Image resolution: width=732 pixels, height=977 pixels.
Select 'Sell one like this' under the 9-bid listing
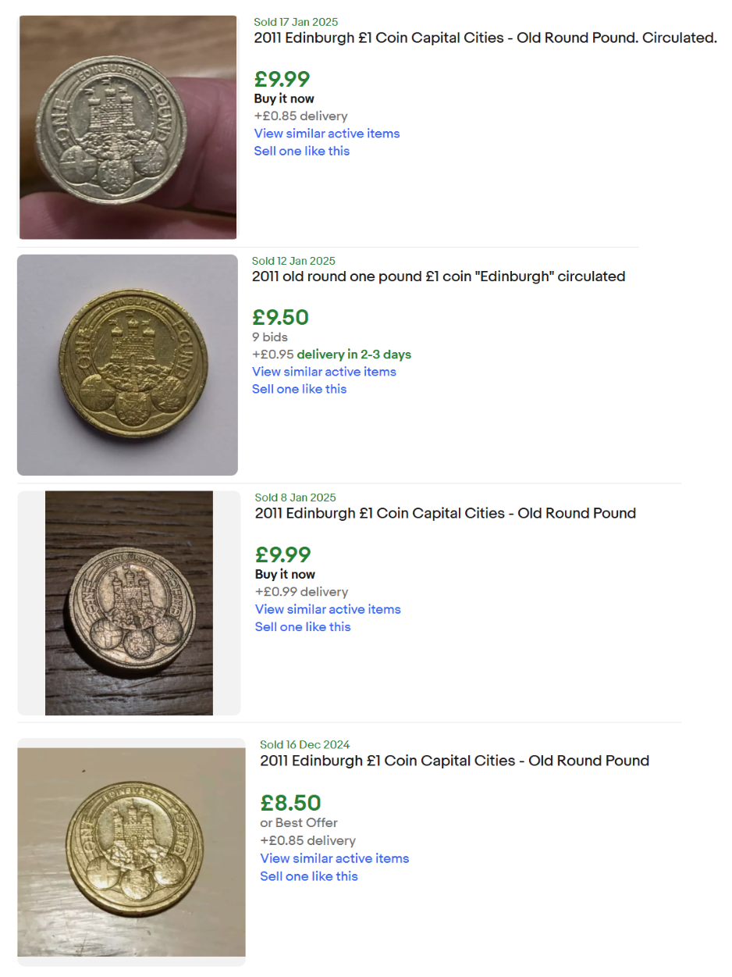tap(299, 389)
